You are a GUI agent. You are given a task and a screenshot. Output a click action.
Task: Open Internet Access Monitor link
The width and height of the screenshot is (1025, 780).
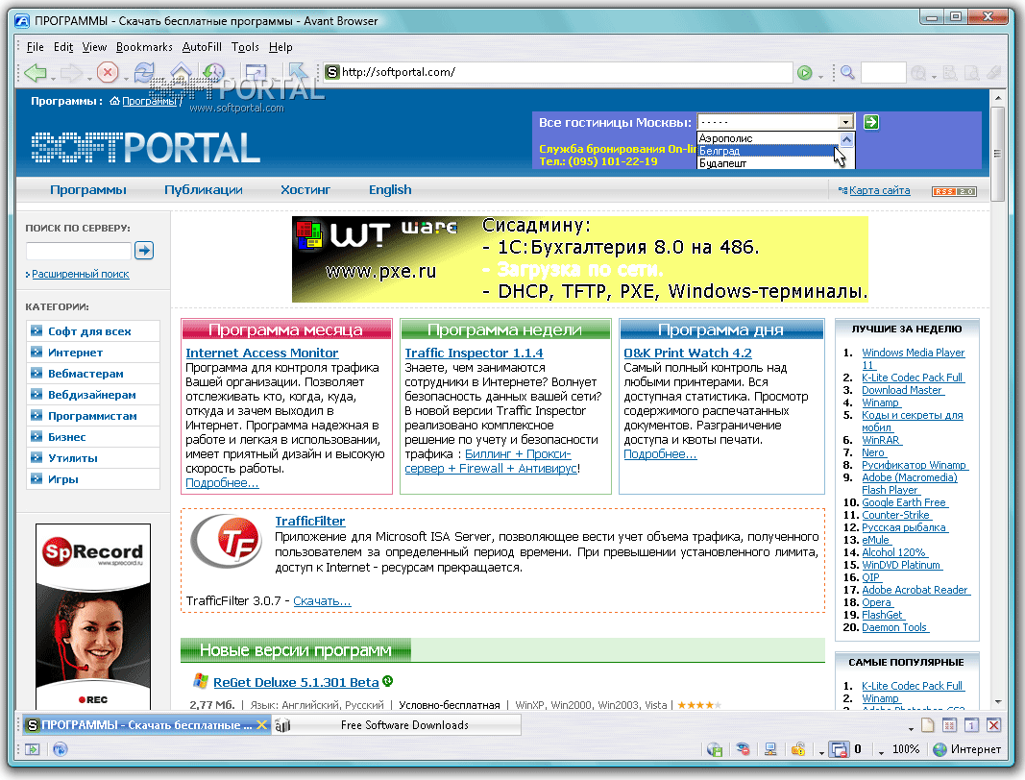pyautogui.click(x=261, y=353)
